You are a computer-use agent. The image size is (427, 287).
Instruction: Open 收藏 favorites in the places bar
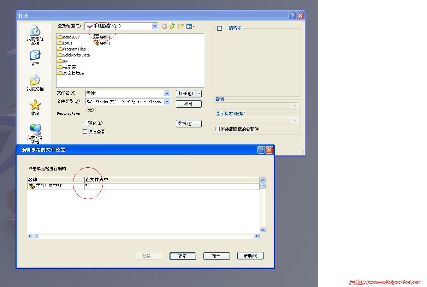pos(35,108)
